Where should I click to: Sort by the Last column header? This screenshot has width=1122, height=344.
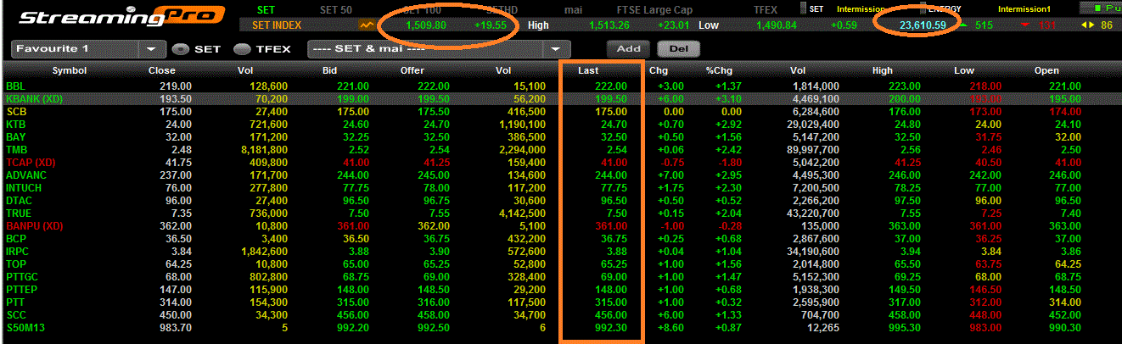coord(589,71)
